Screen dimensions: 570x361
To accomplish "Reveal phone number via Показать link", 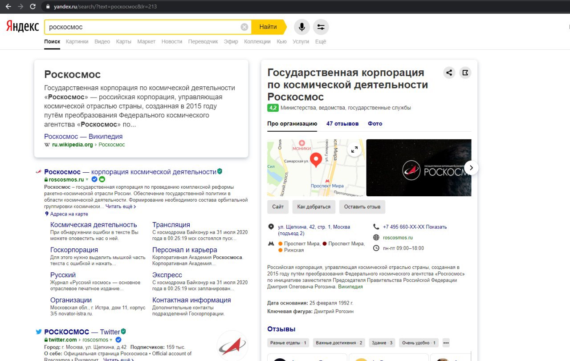I will [436, 227].
